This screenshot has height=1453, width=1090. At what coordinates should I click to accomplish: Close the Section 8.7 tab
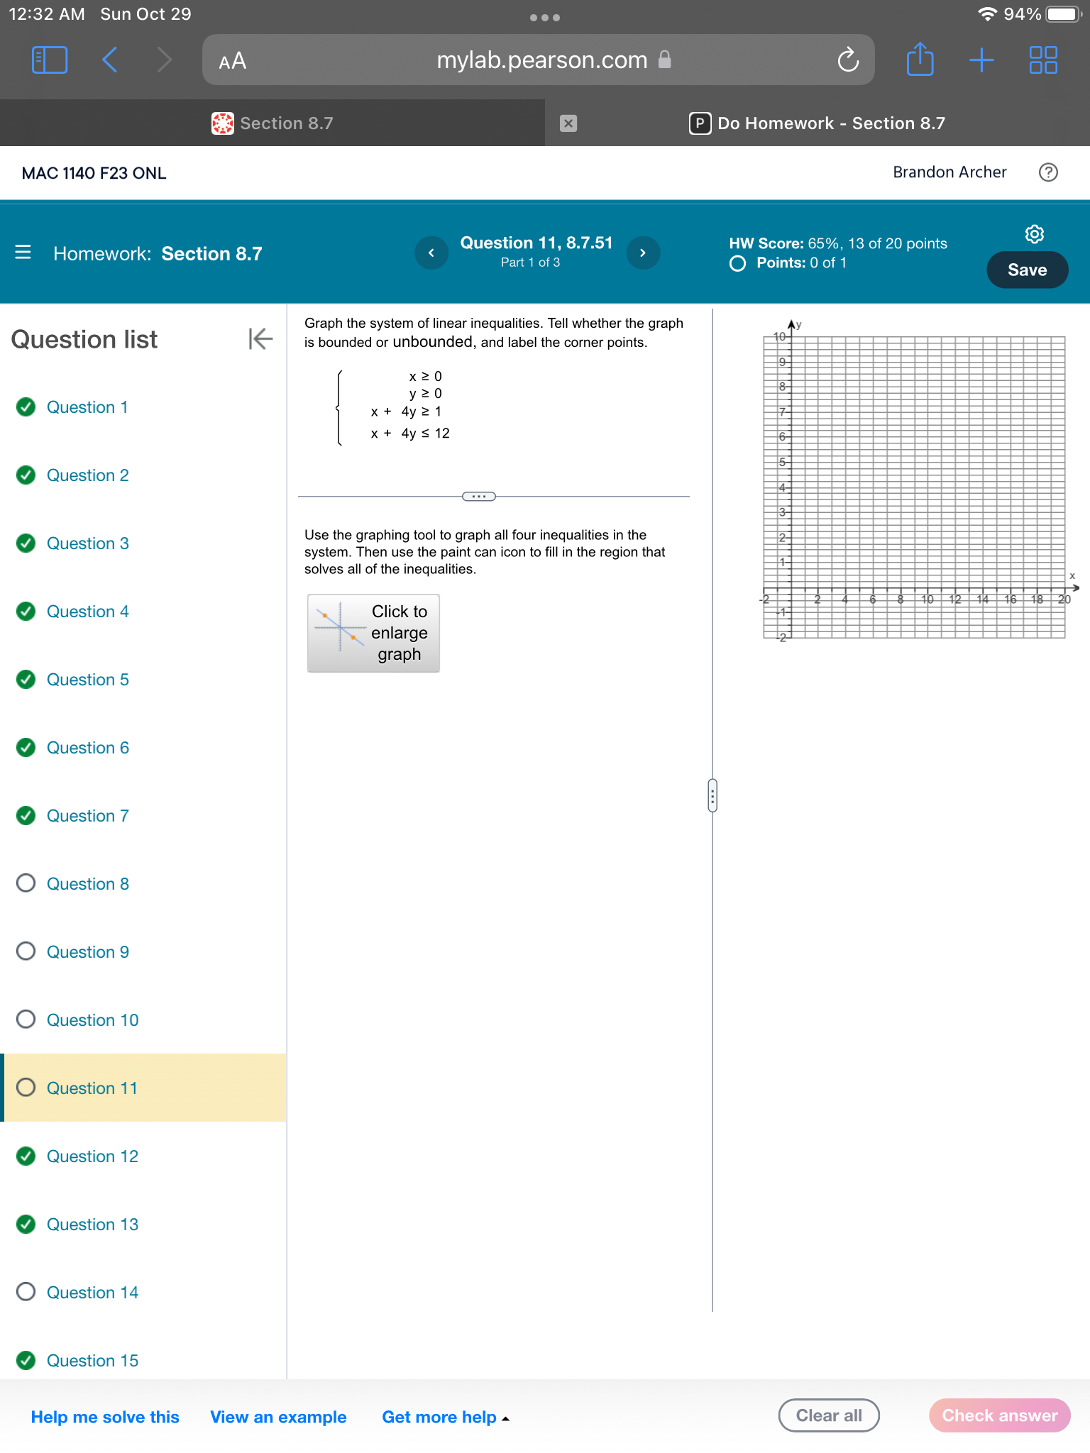pyautogui.click(x=568, y=123)
